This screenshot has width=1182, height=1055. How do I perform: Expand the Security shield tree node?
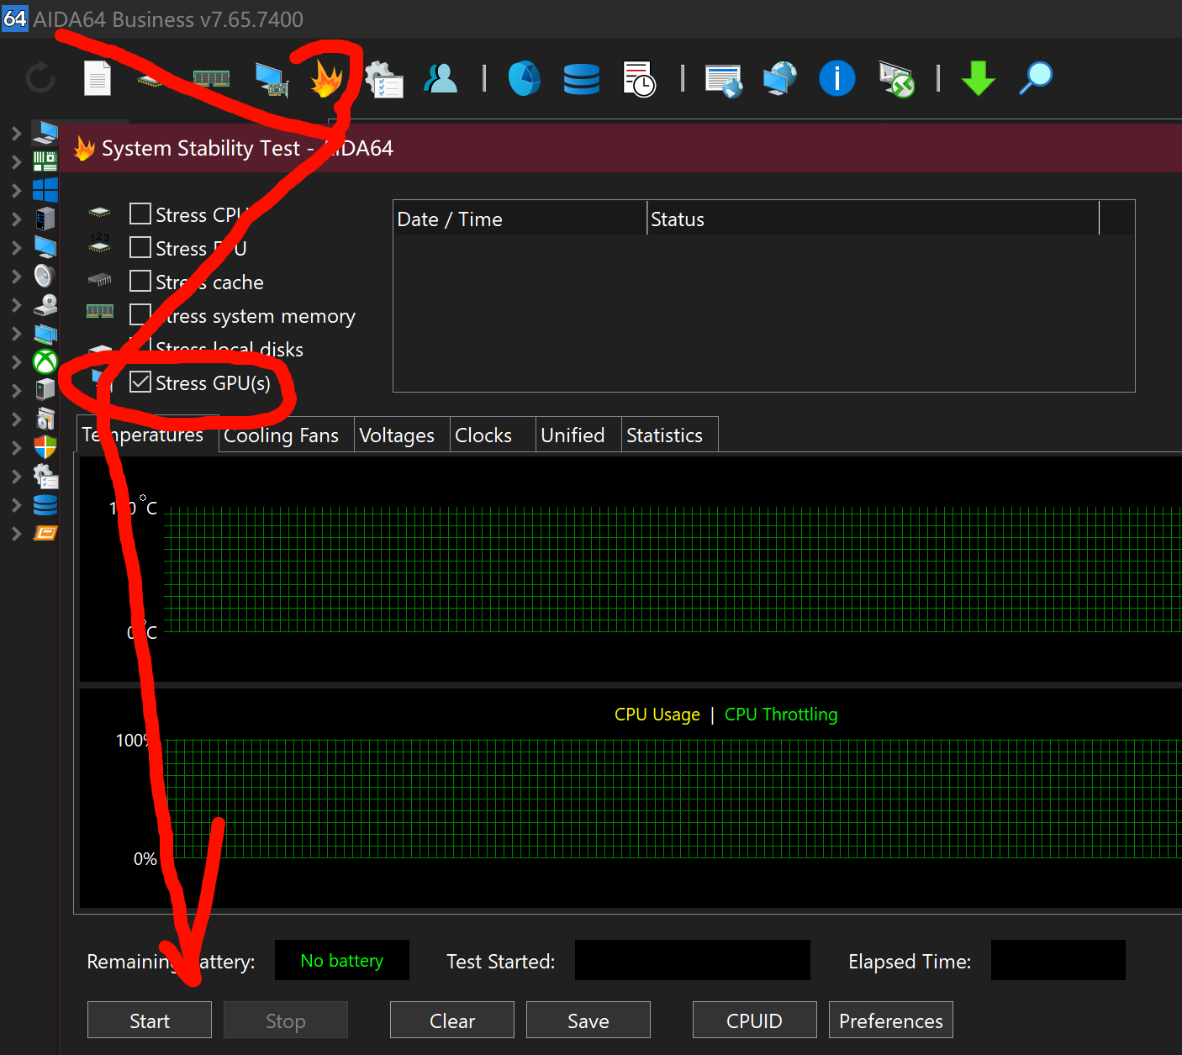pos(16,447)
